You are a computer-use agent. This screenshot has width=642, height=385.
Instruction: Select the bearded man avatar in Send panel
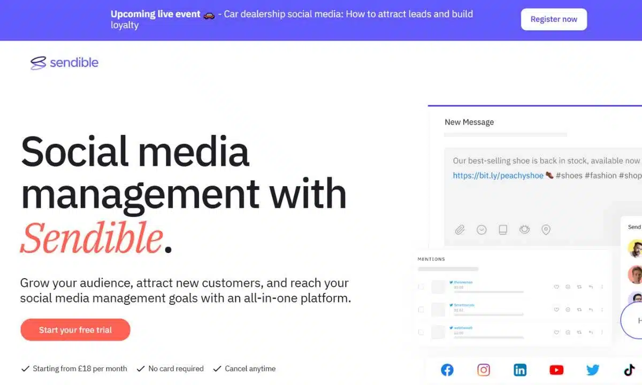(x=635, y=249)
